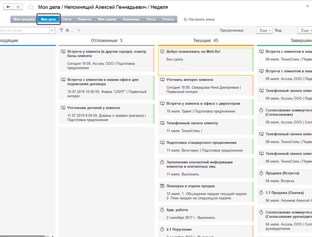Open the Календарь tab
The width and height of the screenshot is (312, 237).
pyautogui.click(x=131, y=19)
